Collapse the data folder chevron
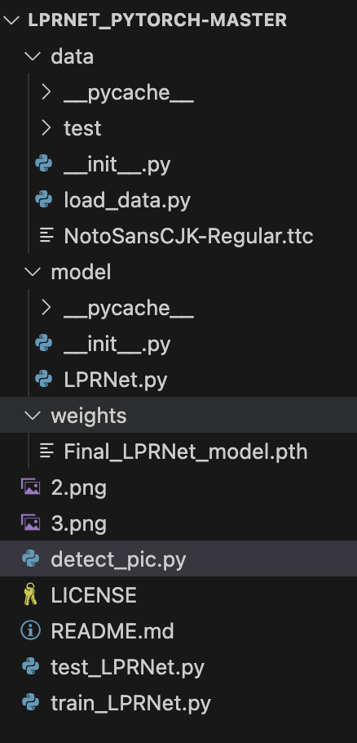Viewport: 357px width, 743px height. [33, 56]
